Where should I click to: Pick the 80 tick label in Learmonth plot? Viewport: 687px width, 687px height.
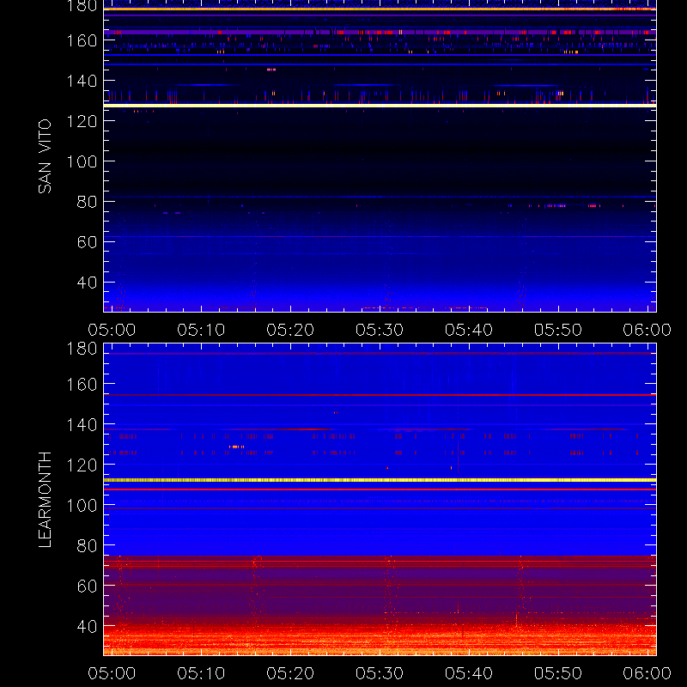[x=87, y=546]
